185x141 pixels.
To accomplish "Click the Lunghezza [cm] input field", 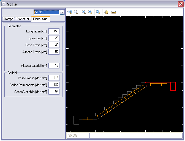I will click(x=54, y=31).
